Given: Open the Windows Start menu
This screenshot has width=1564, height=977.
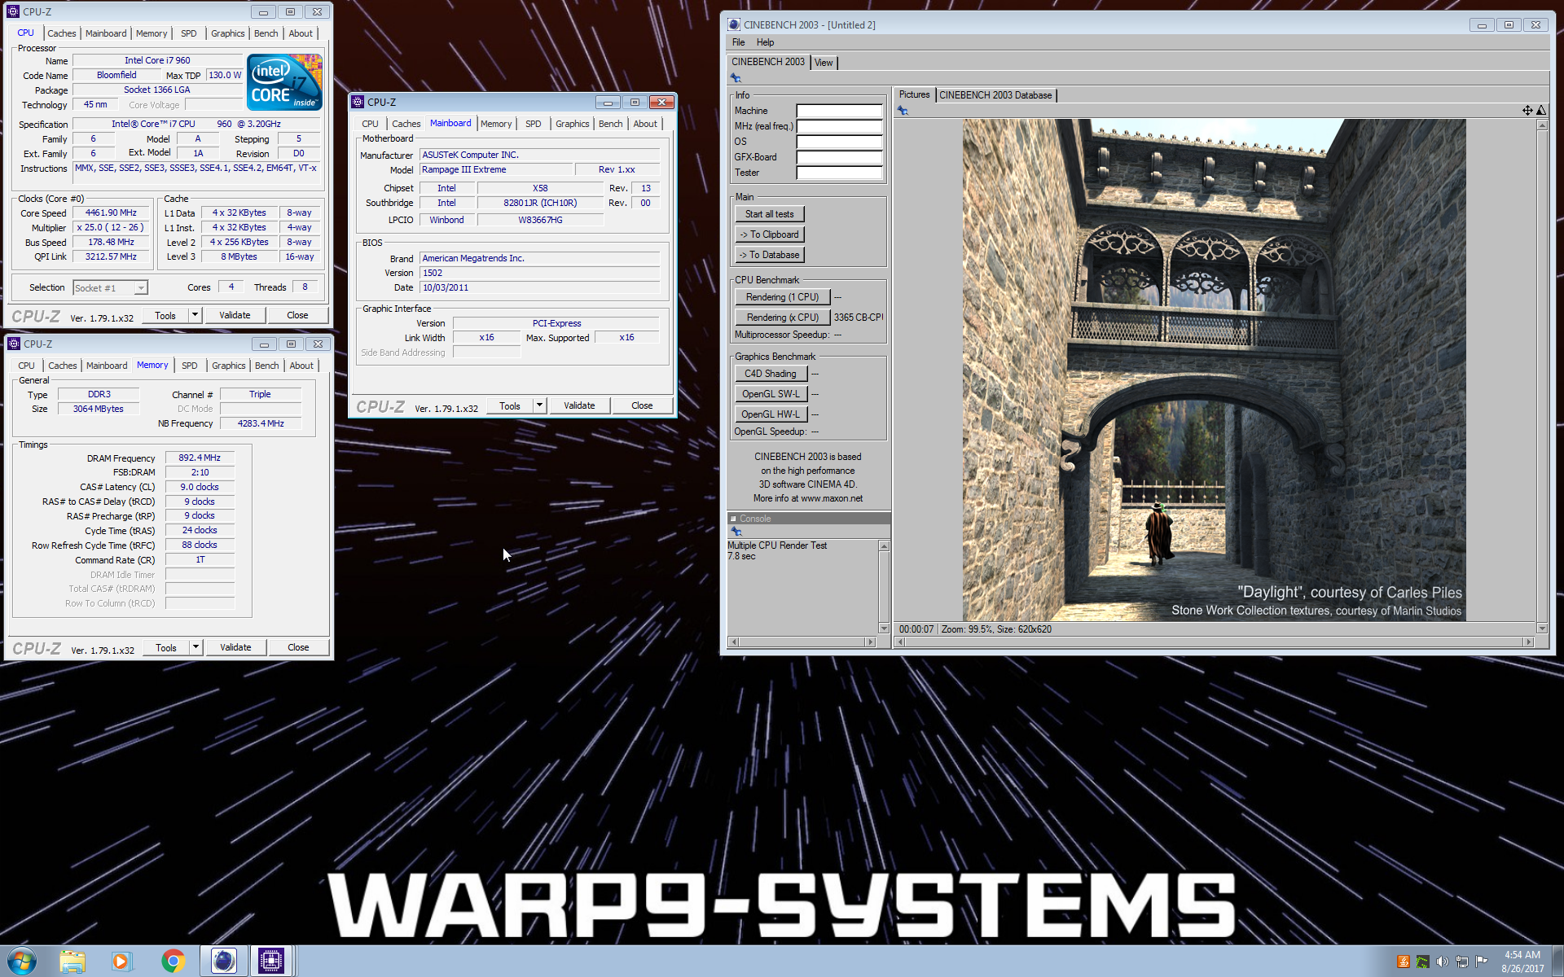Looking at the screenshot, I should tap(22, 962).
